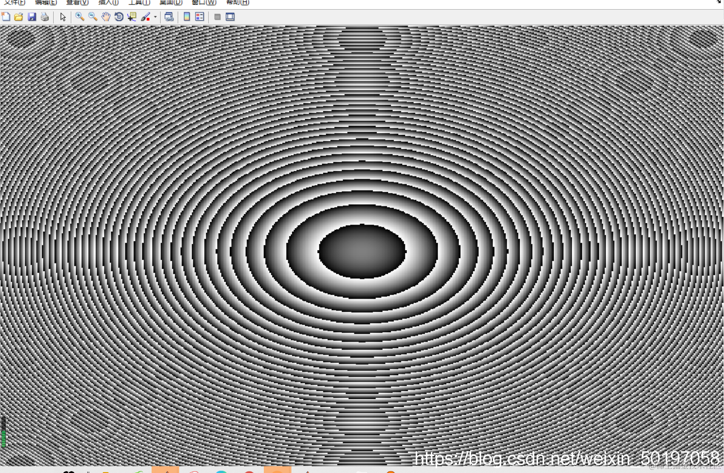
Task: Click the New Figure toolbar icon
Action: pos(6,17)
